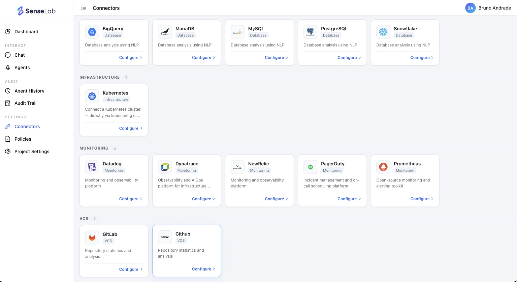Screen dimensions: 517x282
Task: Click the BigQuery logo icon
Action: [x=92, y=32]
